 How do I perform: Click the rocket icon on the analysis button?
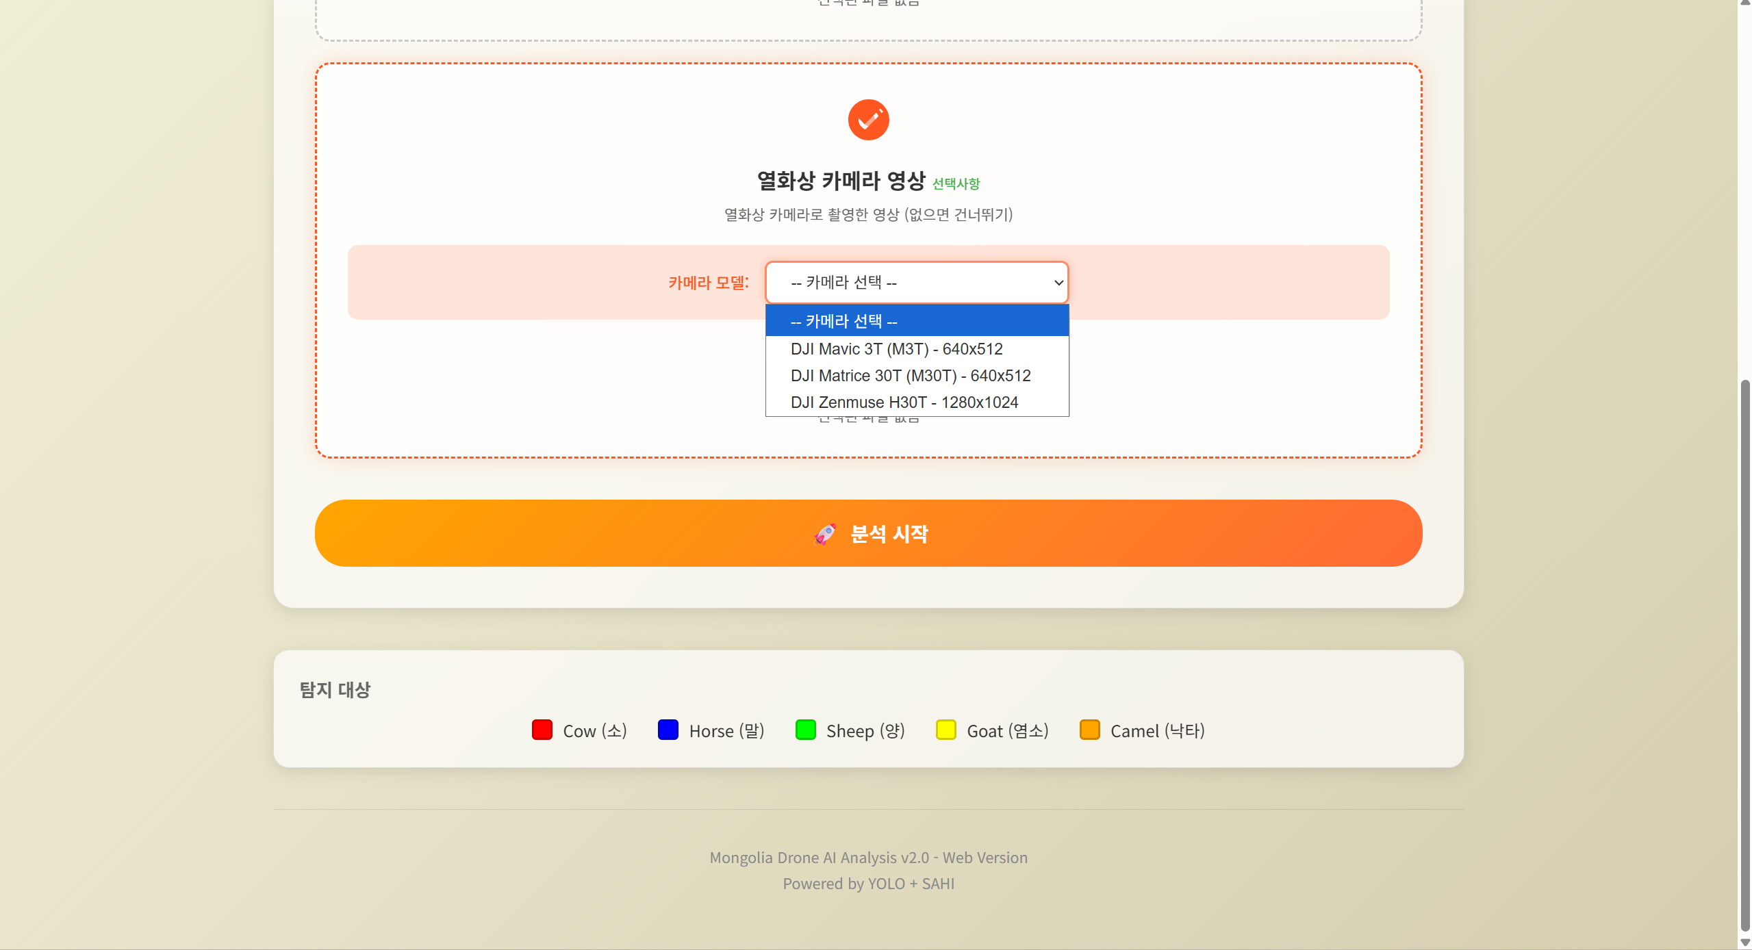coord(824,533)
